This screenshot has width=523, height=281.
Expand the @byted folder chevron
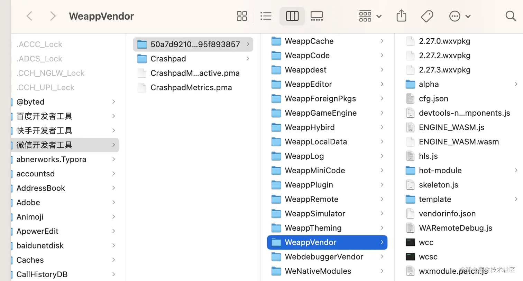[x=113, y=101]
